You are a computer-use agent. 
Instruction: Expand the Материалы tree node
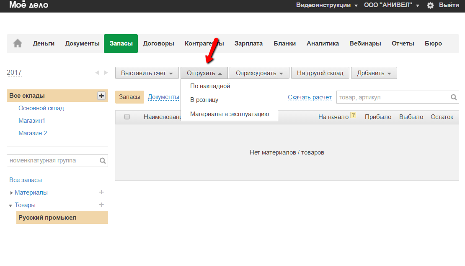11,193
